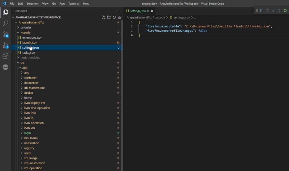Open the Help menu
This screenshot has height=171, width=289.
coord(86,4)
